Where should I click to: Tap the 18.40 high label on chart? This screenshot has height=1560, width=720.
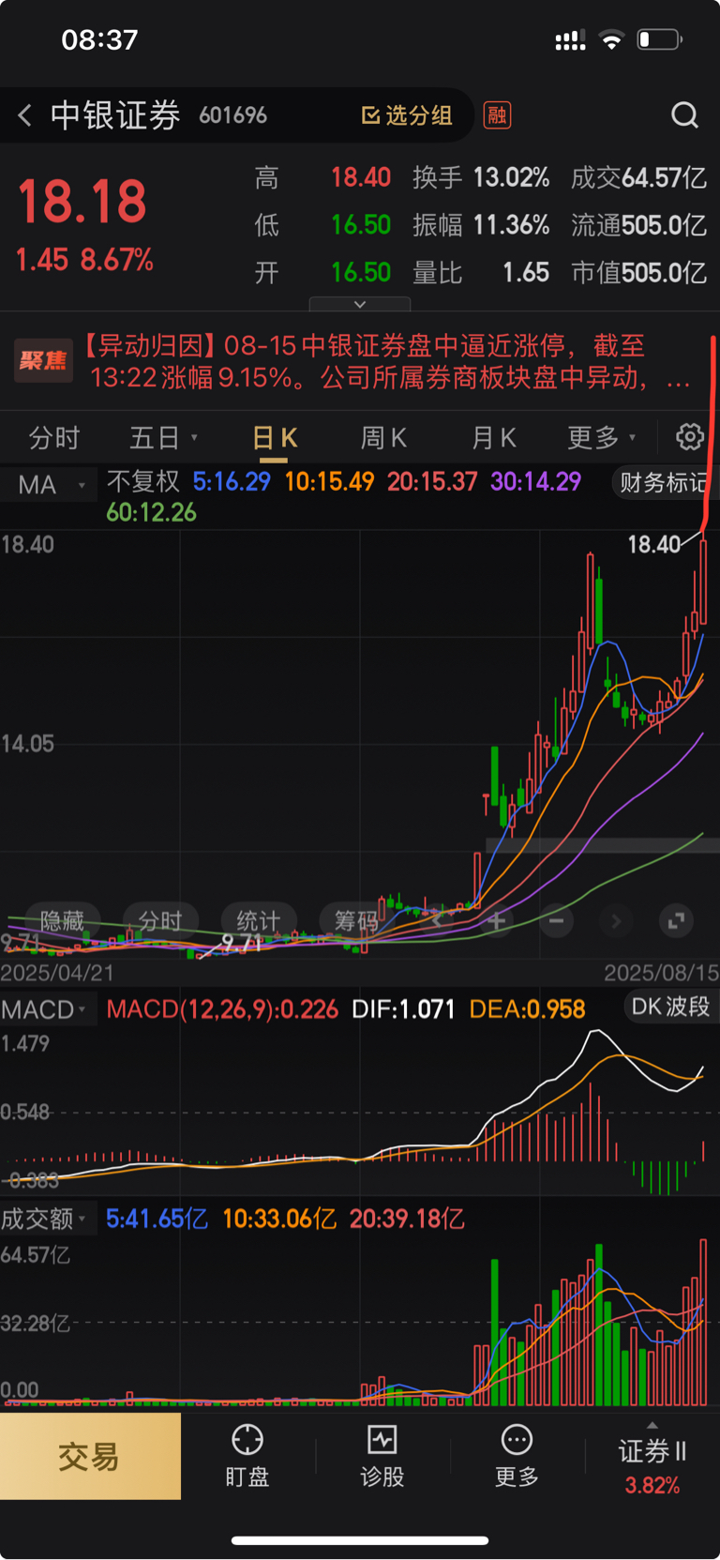click(653, 544)
